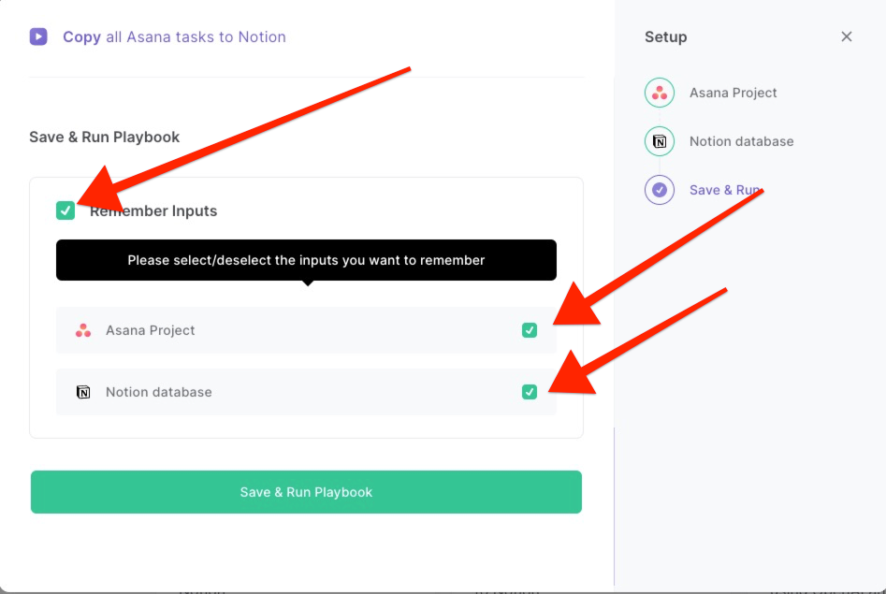The width and height of the screenshot is (886, 594).
Task: Expand the Save & Run Playbook section header
Action: [104, 137]
